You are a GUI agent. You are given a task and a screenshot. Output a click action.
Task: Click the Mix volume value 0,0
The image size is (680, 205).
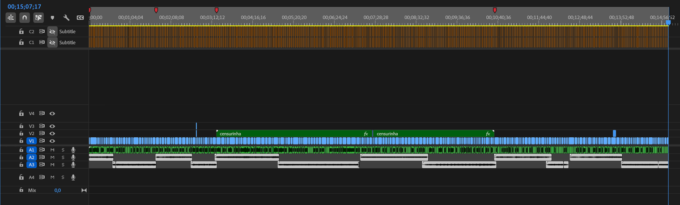(x=57, y=190)
